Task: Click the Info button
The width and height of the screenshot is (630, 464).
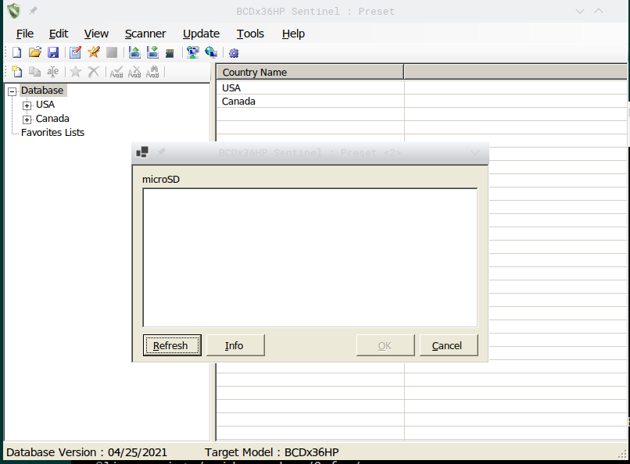Action: (235, 345)
